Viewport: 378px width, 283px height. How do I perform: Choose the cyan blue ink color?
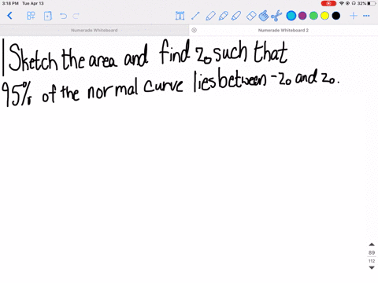point(291,16)
